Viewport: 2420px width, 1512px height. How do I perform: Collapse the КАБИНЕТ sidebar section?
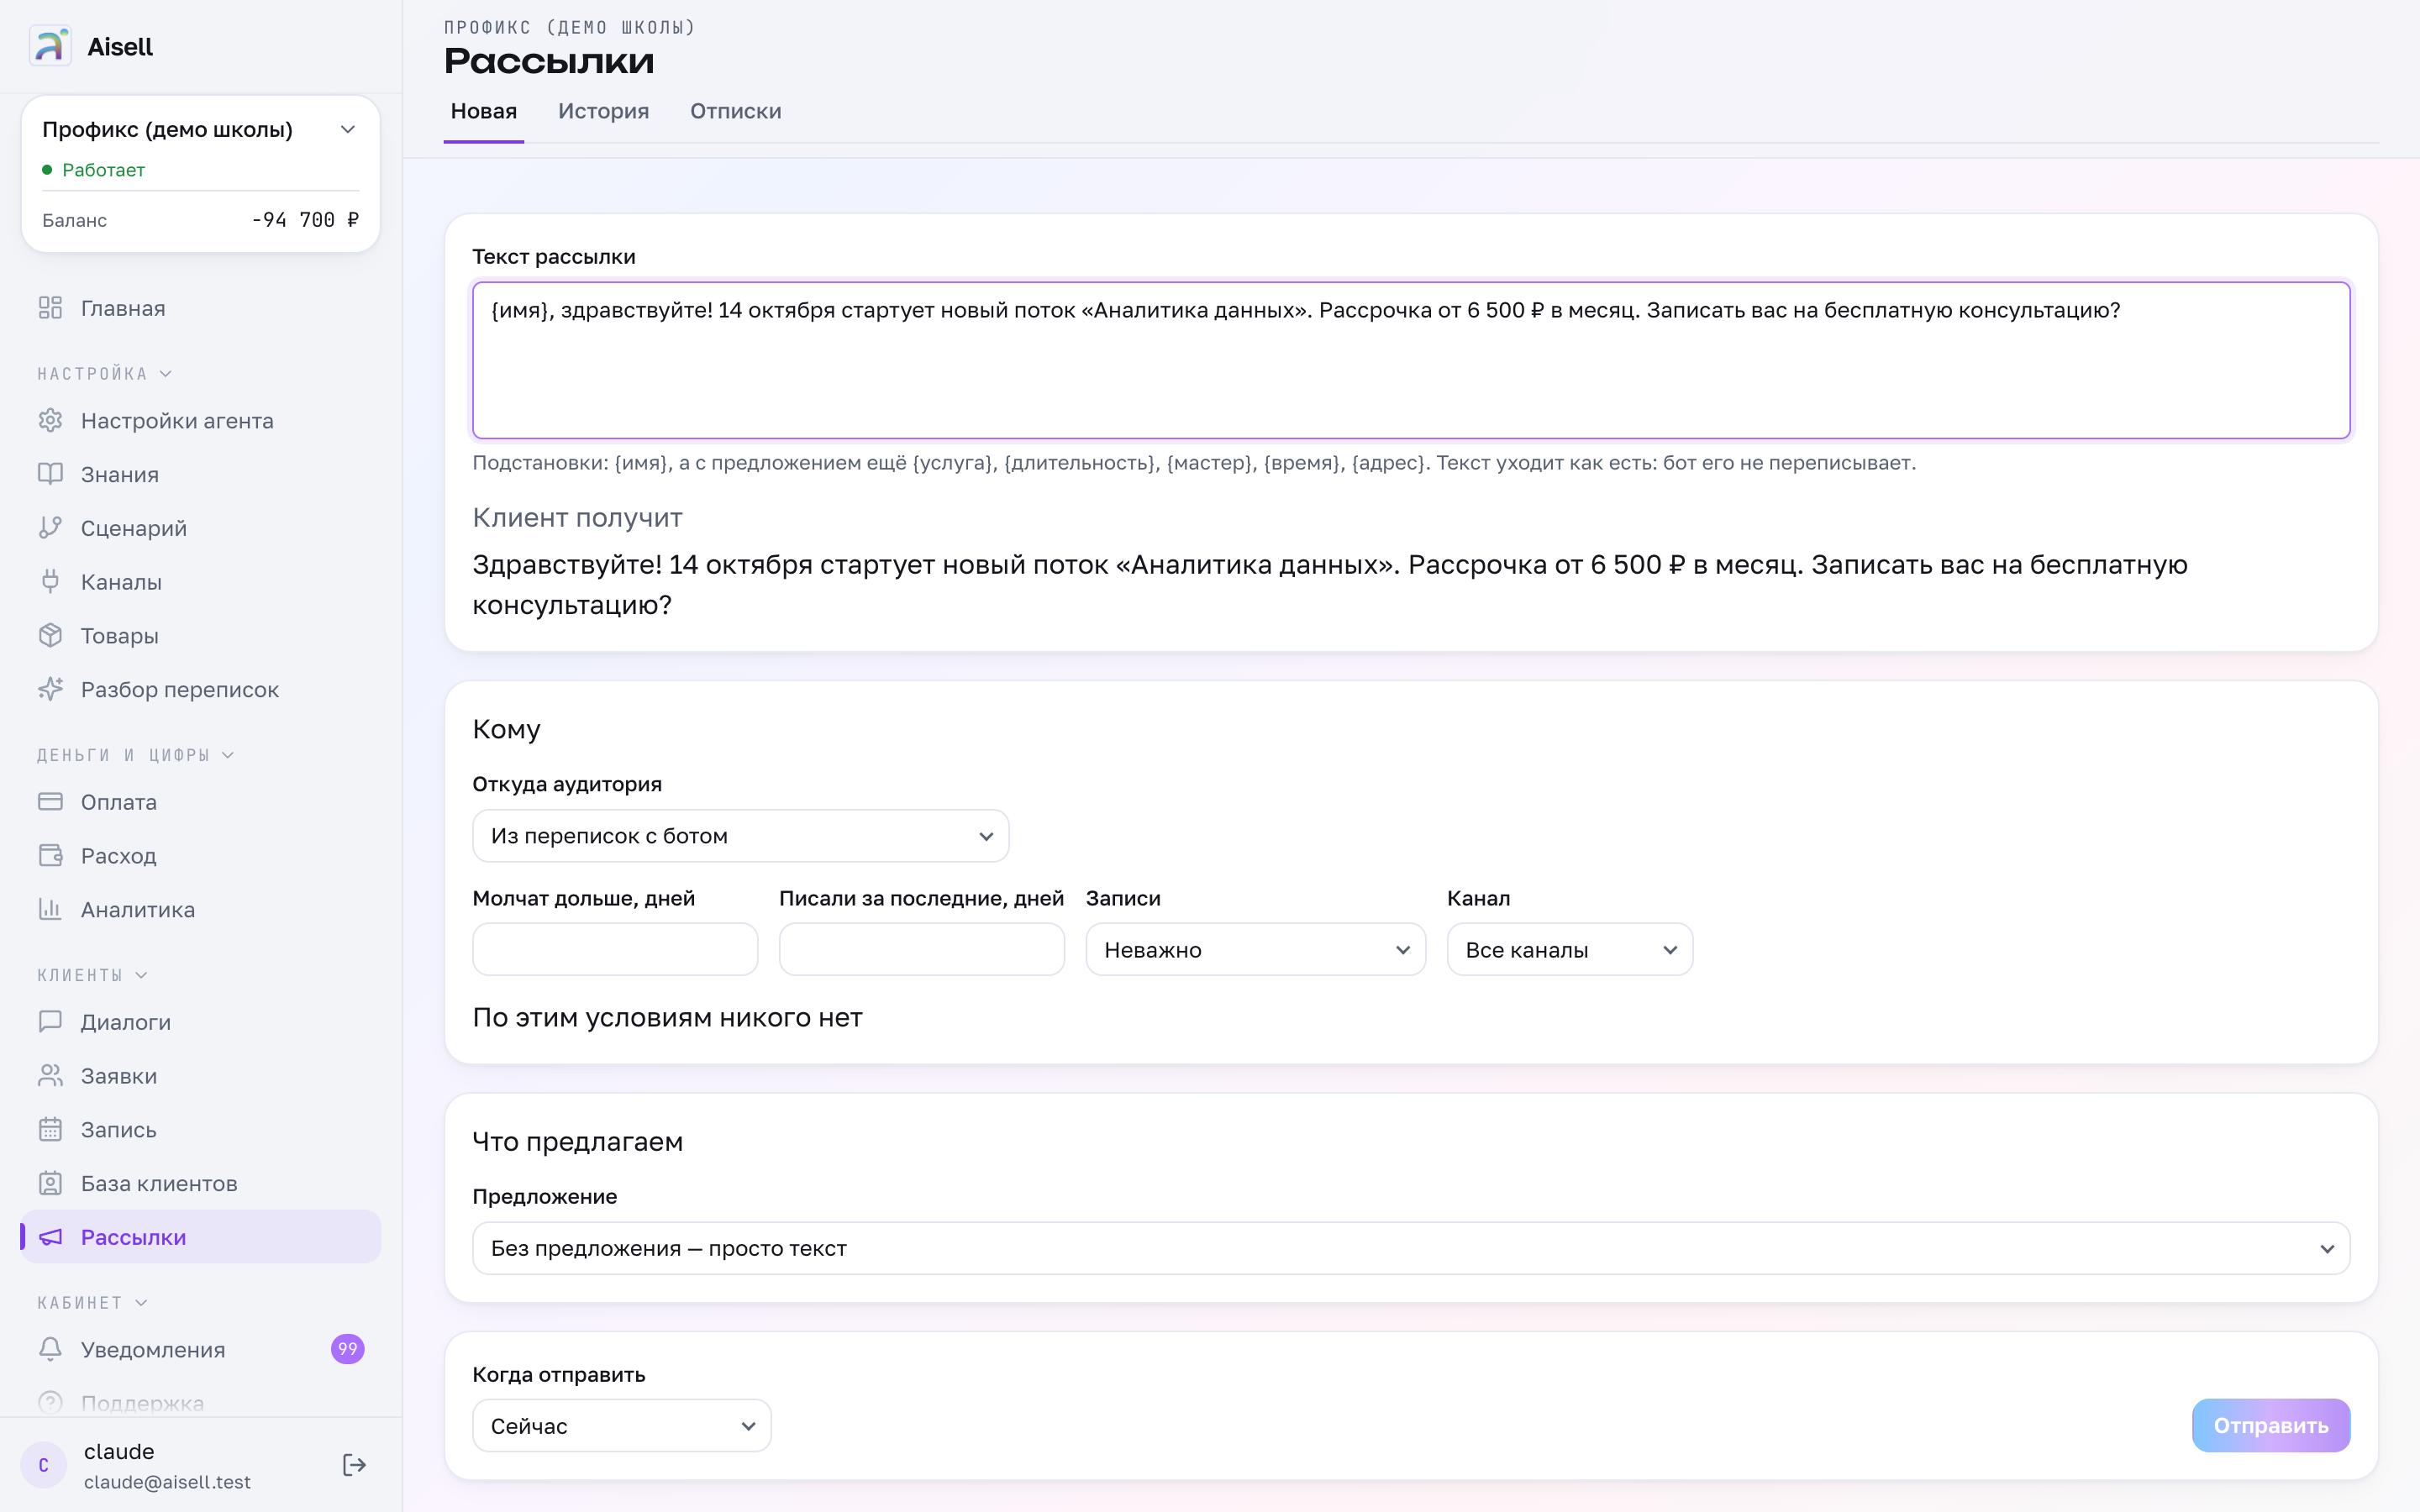coord(92,1303)
